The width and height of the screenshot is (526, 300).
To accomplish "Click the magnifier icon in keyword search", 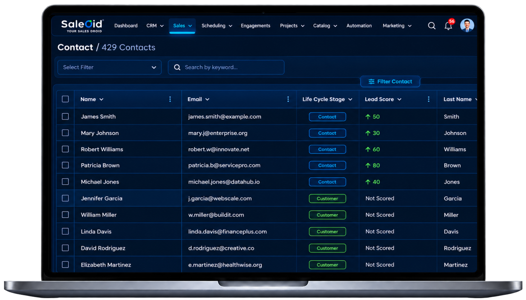I will coord(177,67).
